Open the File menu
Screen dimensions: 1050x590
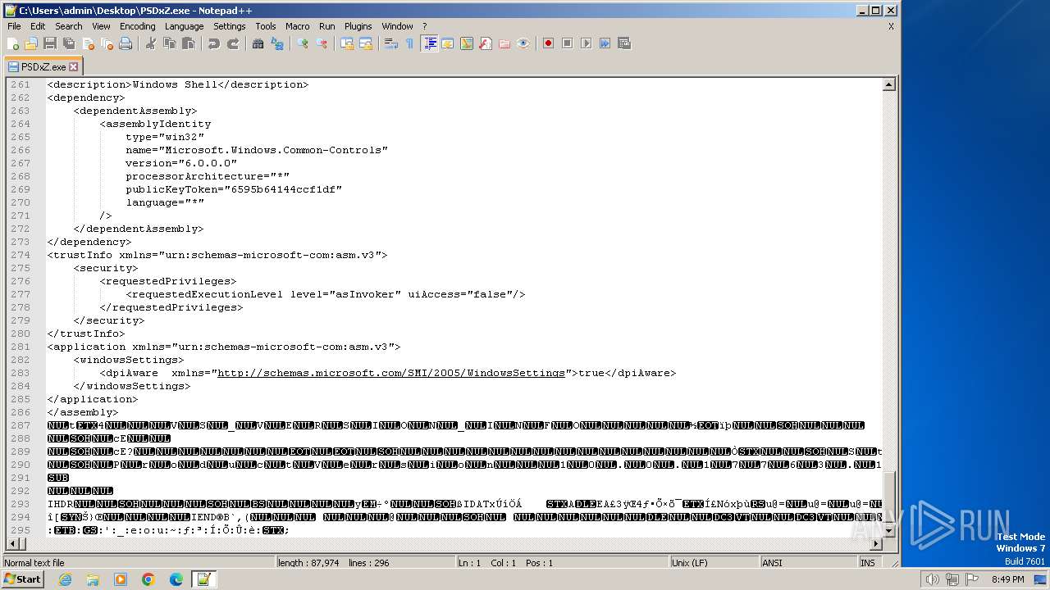click(x=14, y=26)
